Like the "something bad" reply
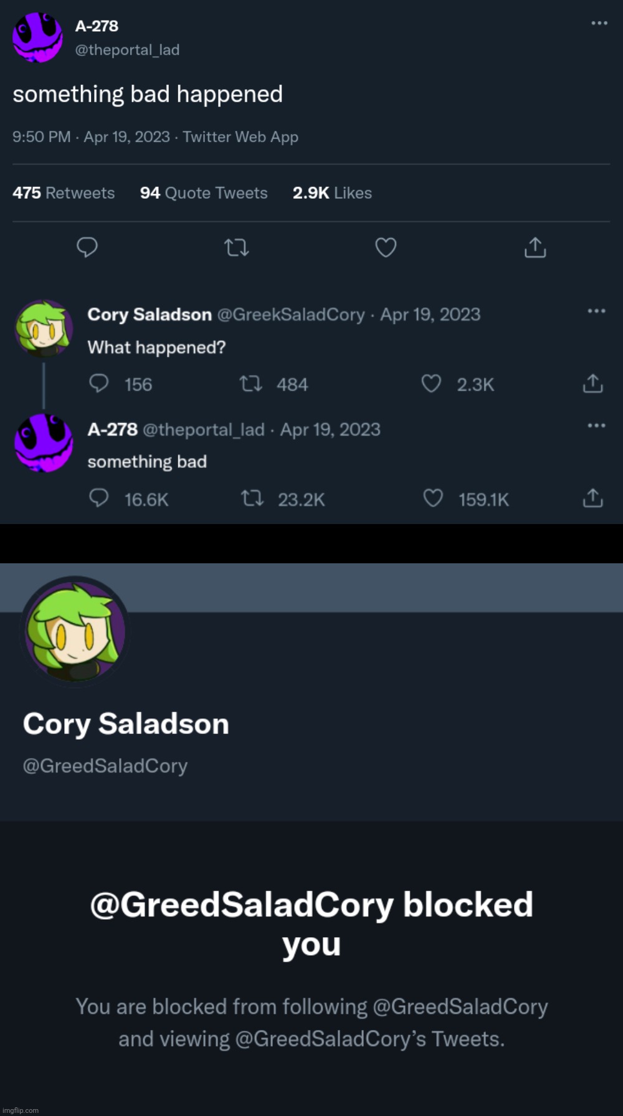 pyautogui.click(x=433, y=498)
